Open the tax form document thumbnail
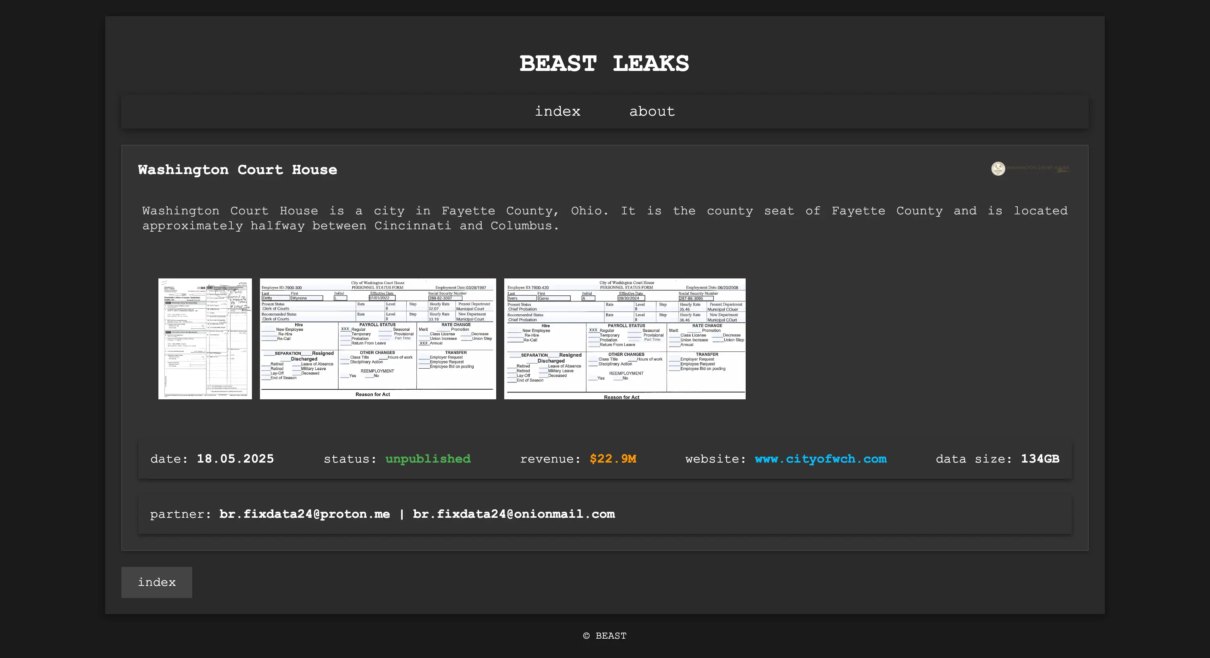 pyautogui.click(x=205, y=338)
